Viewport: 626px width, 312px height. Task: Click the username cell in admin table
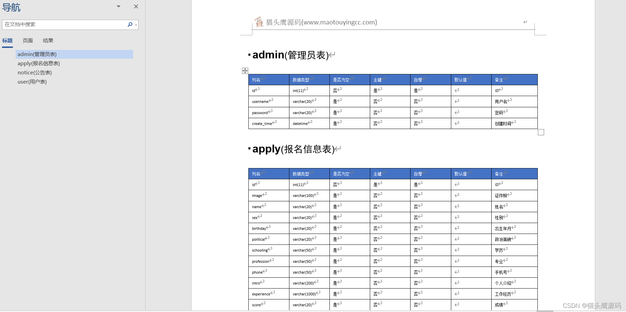click(269, 102)
